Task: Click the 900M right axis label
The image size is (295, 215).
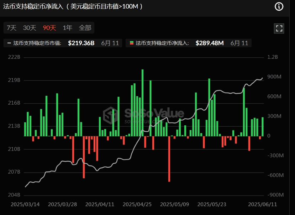Action: click(274, 77)
